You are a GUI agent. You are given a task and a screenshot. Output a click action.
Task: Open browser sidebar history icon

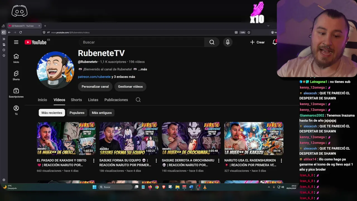point(4,50)
